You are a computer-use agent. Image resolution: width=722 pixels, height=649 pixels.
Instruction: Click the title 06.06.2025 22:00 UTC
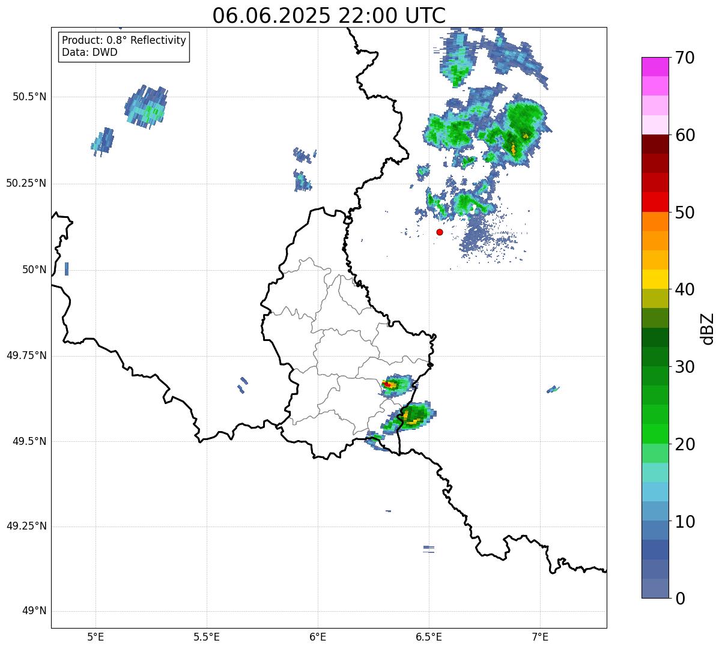pos(329,15)
